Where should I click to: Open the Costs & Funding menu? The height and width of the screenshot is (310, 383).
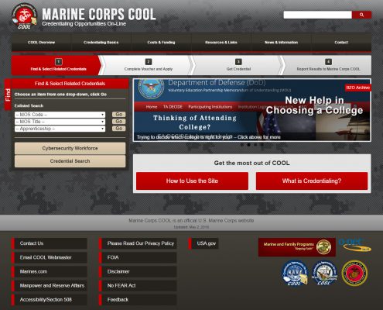(161, 42)
